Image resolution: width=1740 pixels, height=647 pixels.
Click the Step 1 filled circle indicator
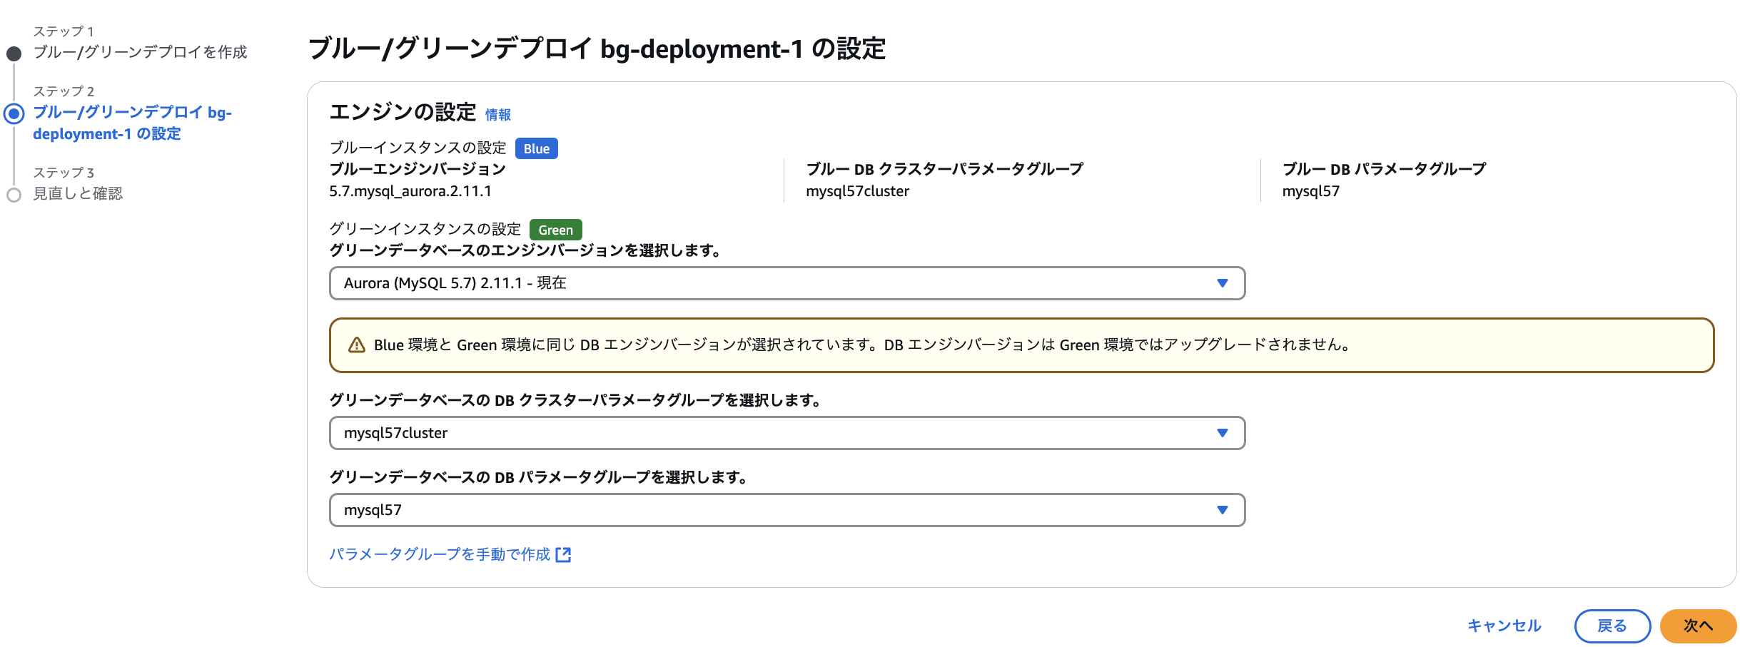click(x=14, y=54)
